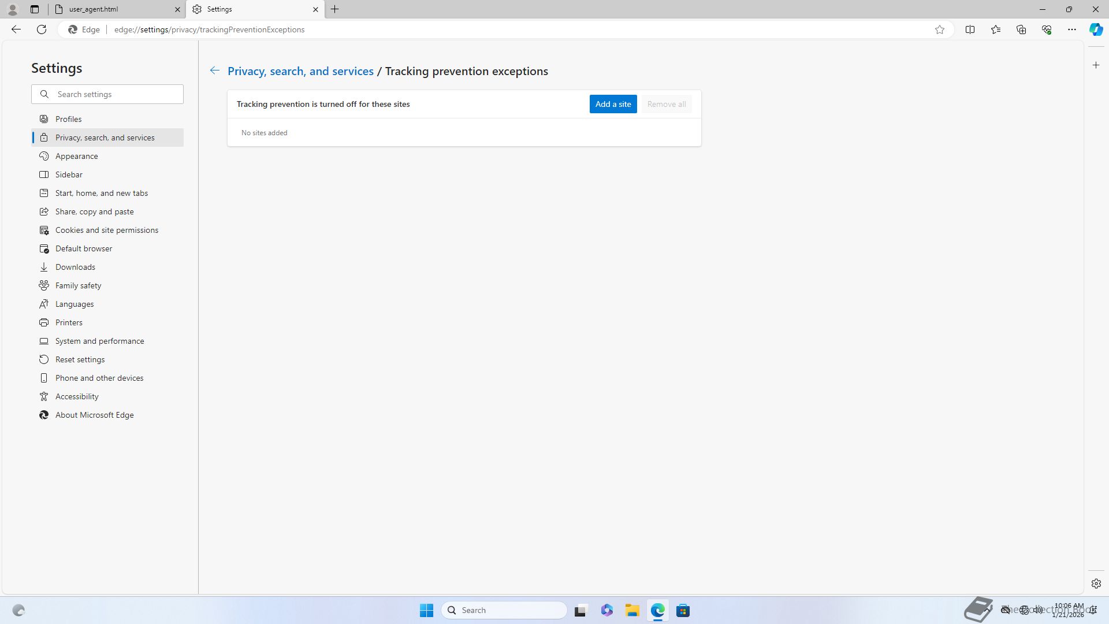Image resolution: width=1109 pixels, height=624 pixels.
Task: Open Settings and more ellipsis menu
Action: pos(1071,29)
